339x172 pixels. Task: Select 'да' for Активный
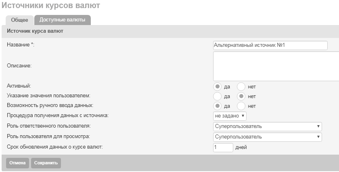point(217,86)
